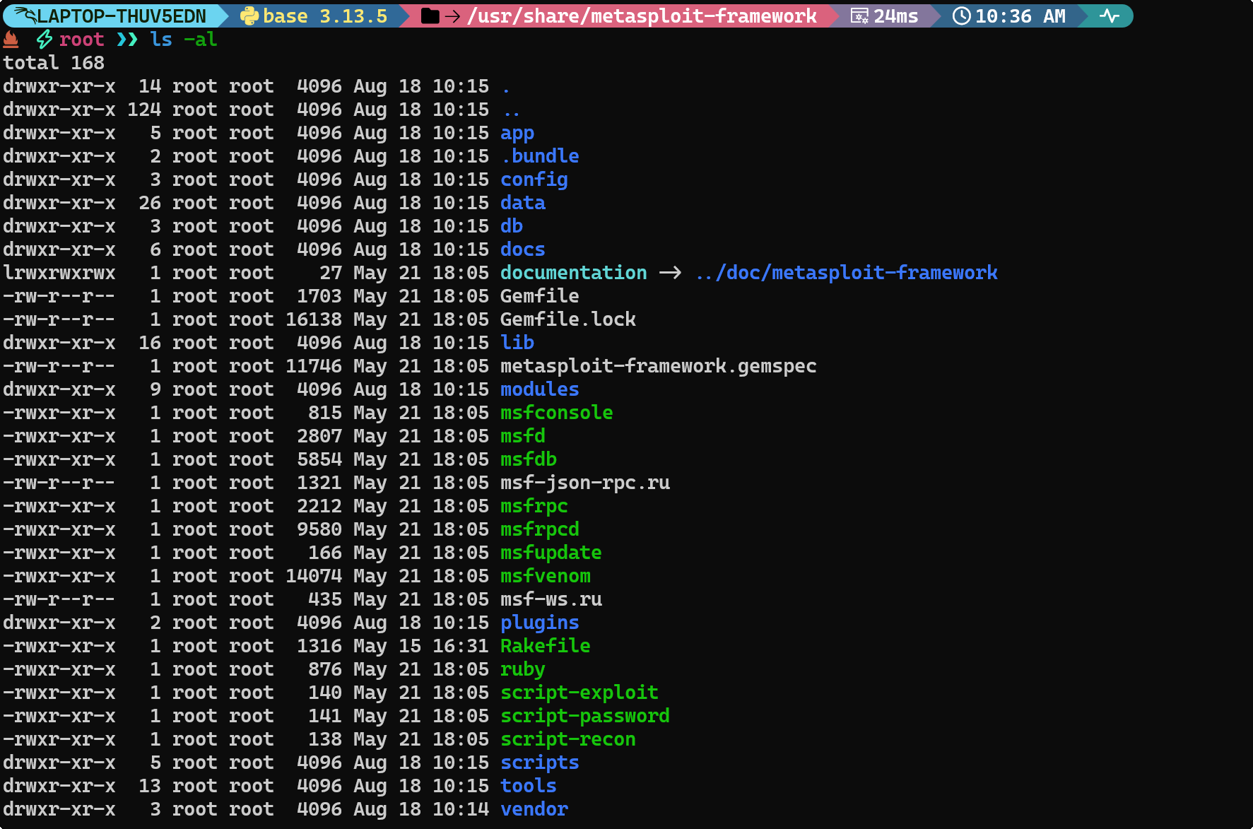This screenshot has height=829, width=1253.
Task: Click the clock icon next to 10:36 AM
Action: coord(961,16)
